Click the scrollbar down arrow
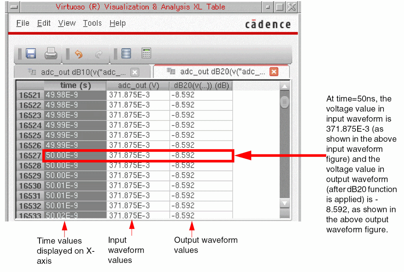 [x=284, y=203]
